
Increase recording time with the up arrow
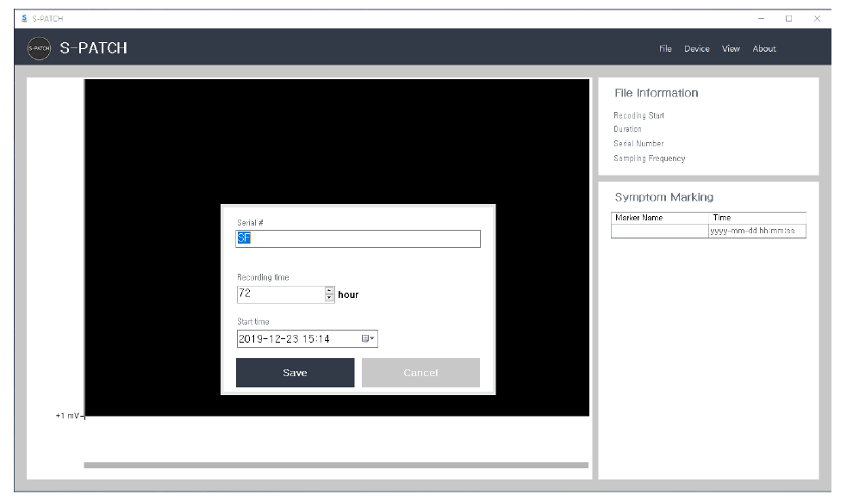[329, 290]
